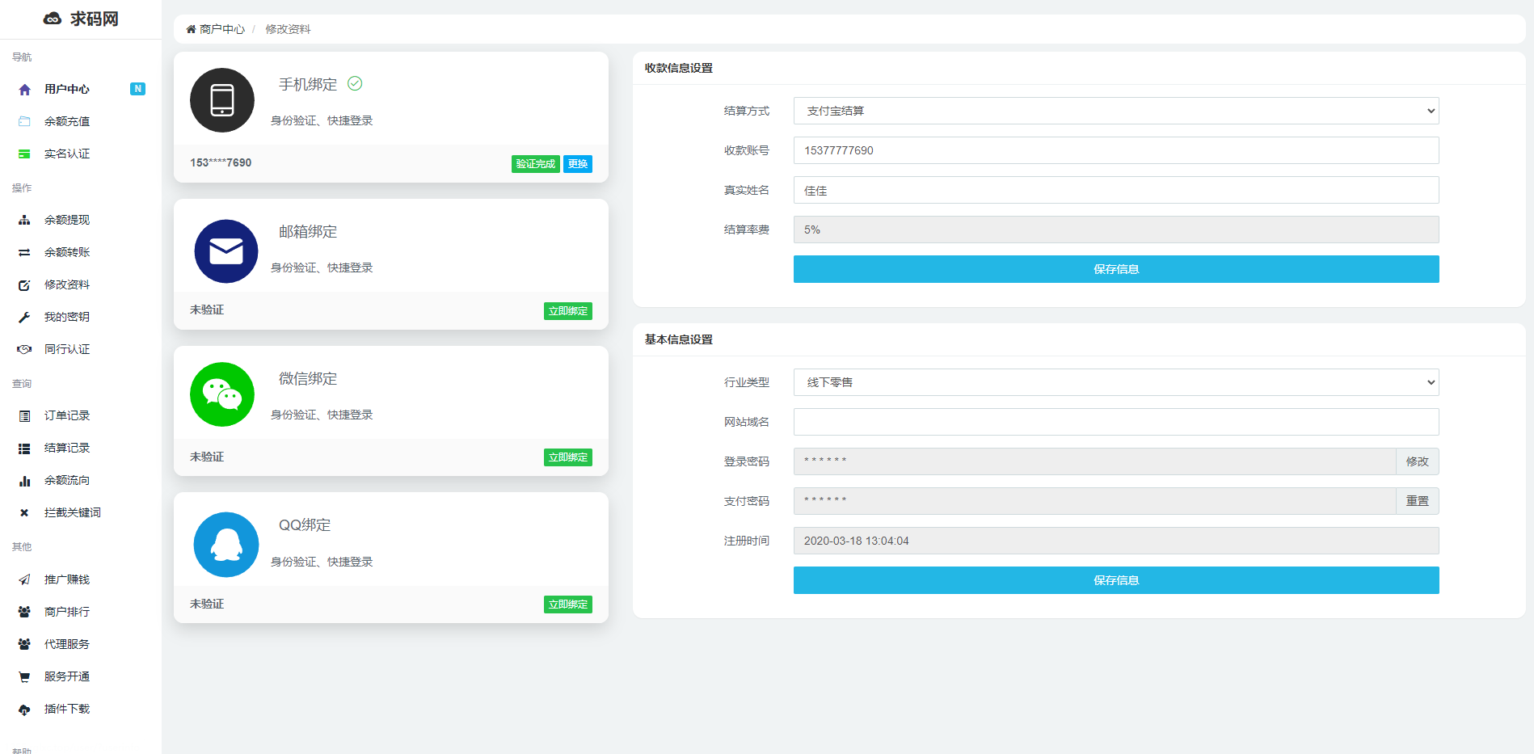The width and height of the screenshot is (1534, 754).
Task: Click masked phone number 153****7690
Action: click(221, 162)
